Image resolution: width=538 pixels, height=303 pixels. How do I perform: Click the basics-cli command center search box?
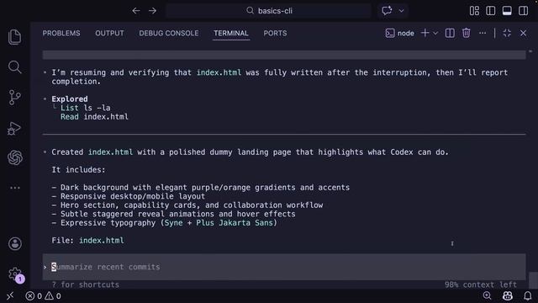click(x=269, y=11)
